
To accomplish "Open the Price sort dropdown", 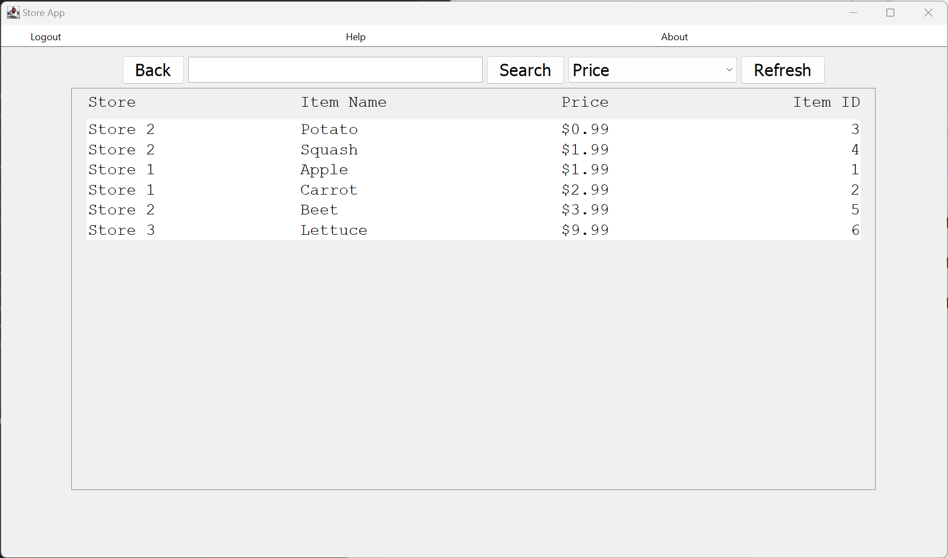I will pyautogui.click(x=651, y=70).
